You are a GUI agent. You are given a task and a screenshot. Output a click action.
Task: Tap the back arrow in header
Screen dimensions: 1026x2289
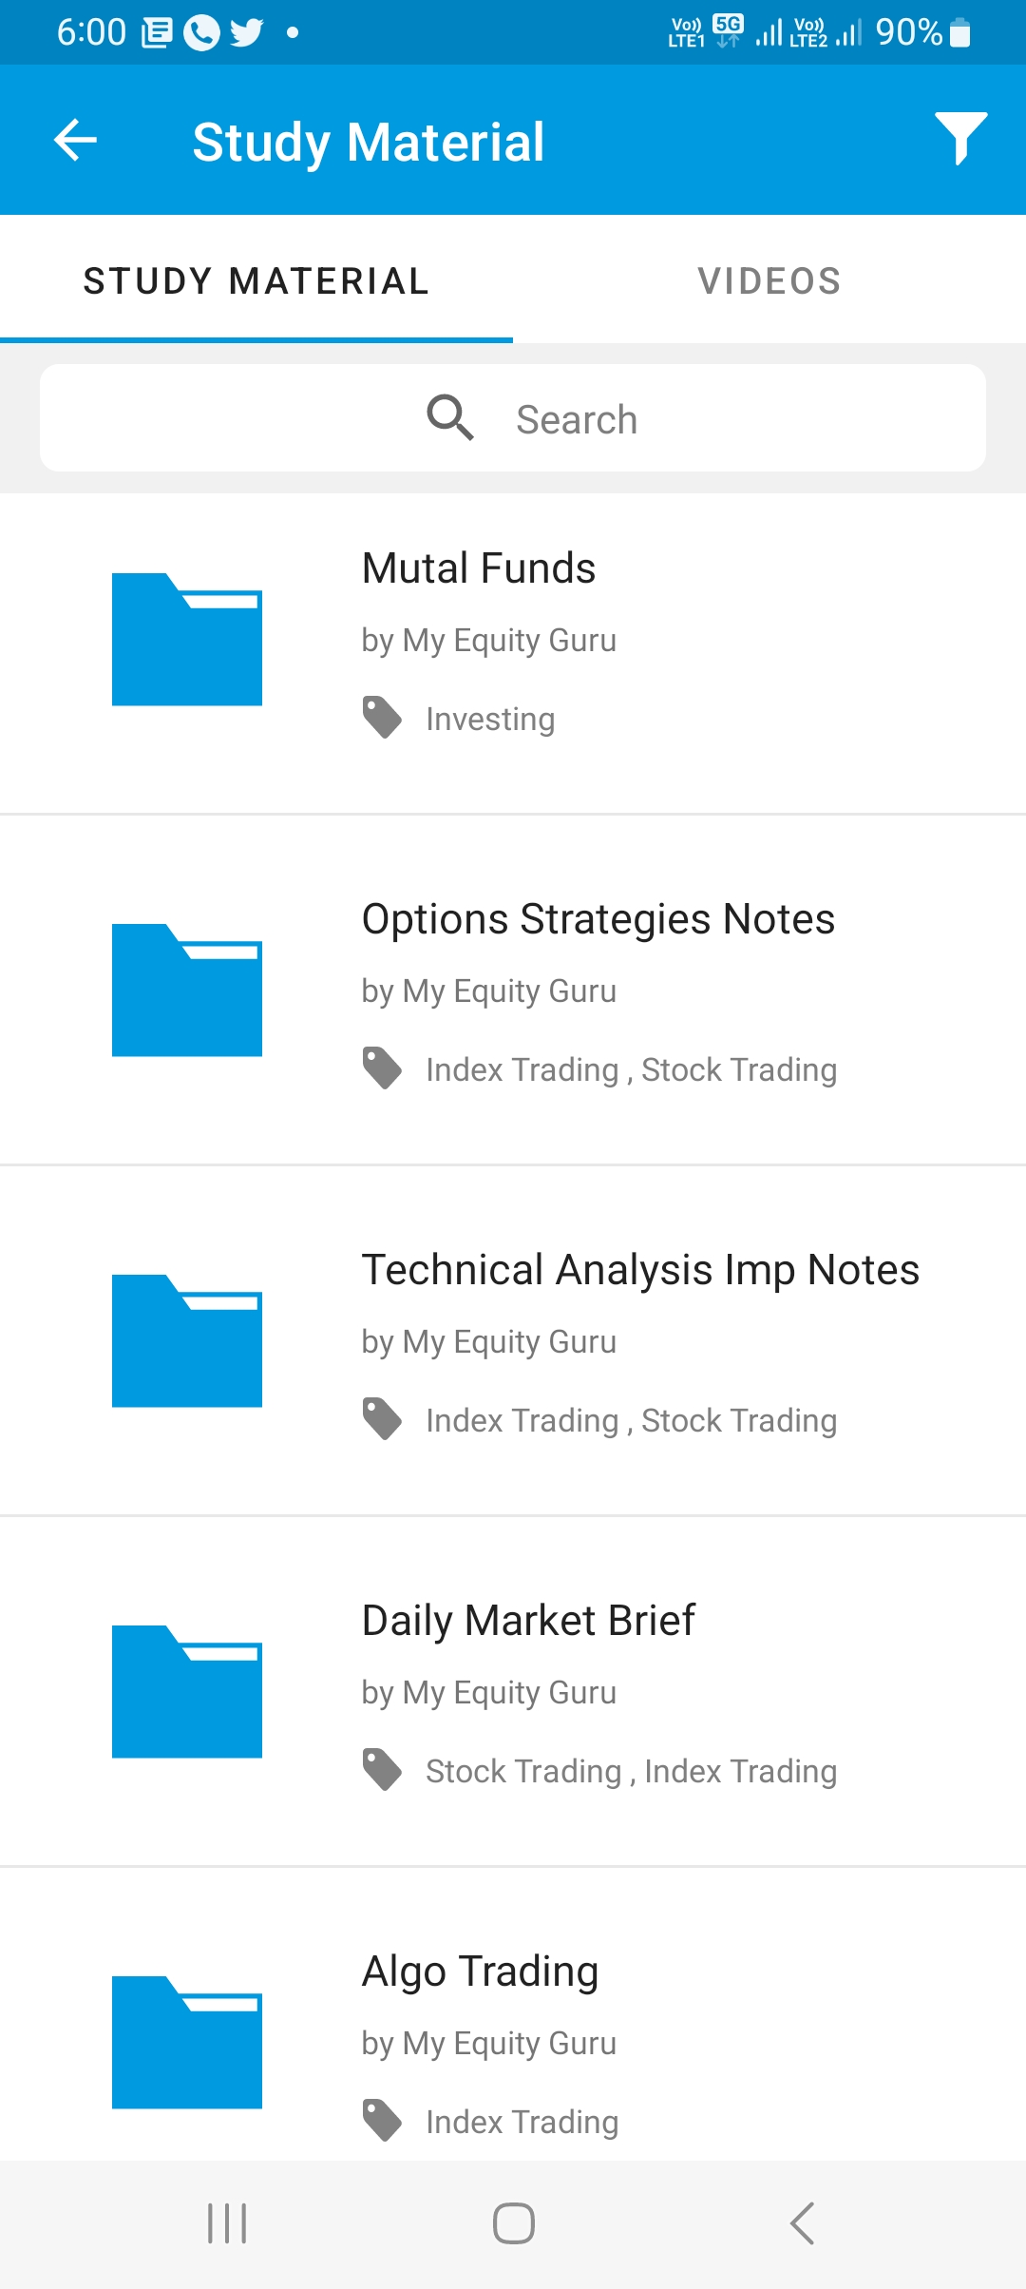point(75,141)
